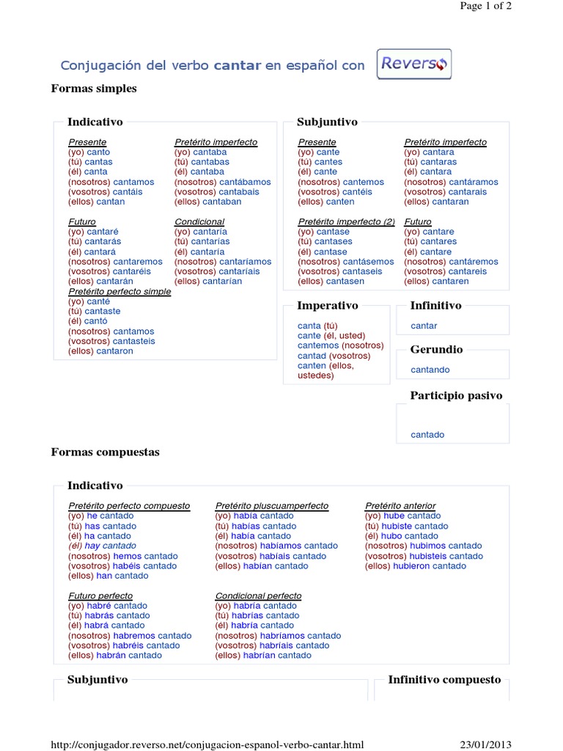Select the gerund form cantando
This screenshot has height=751, width=563.
[x=430, y=370]
